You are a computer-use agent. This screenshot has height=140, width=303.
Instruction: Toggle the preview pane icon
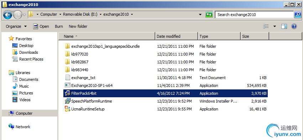coord(284,26)
